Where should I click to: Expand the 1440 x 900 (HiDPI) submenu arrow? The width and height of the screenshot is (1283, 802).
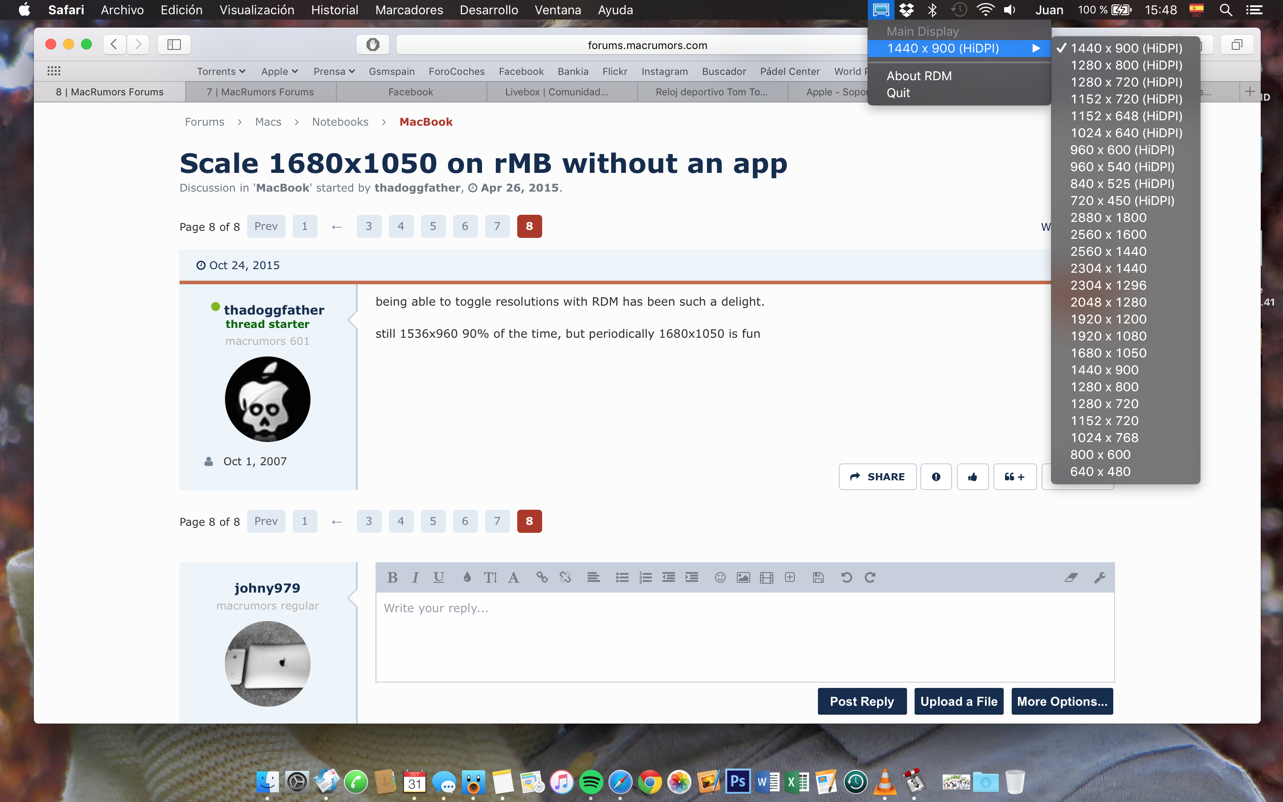coord(1036,48)
